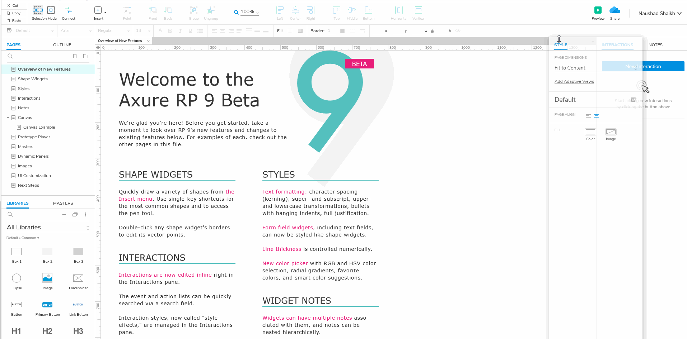Add a new folder in Pages panel
The image size is (687, 339).
point(85,56)
